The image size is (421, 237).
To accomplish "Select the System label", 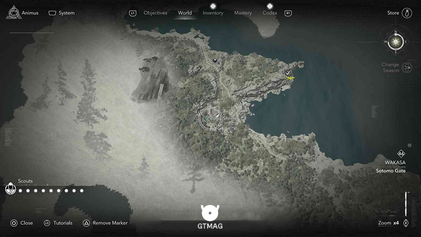I will point(67,13).
